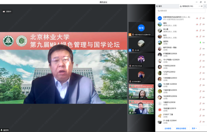Click 温亚利 speaker mic label at bottom-left

pos(5,130)
